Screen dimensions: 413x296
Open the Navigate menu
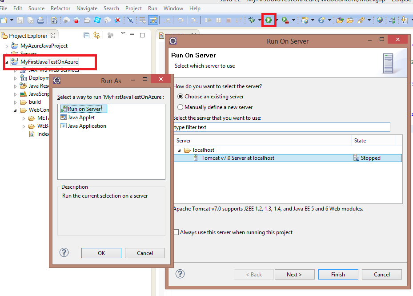(87, 8)
